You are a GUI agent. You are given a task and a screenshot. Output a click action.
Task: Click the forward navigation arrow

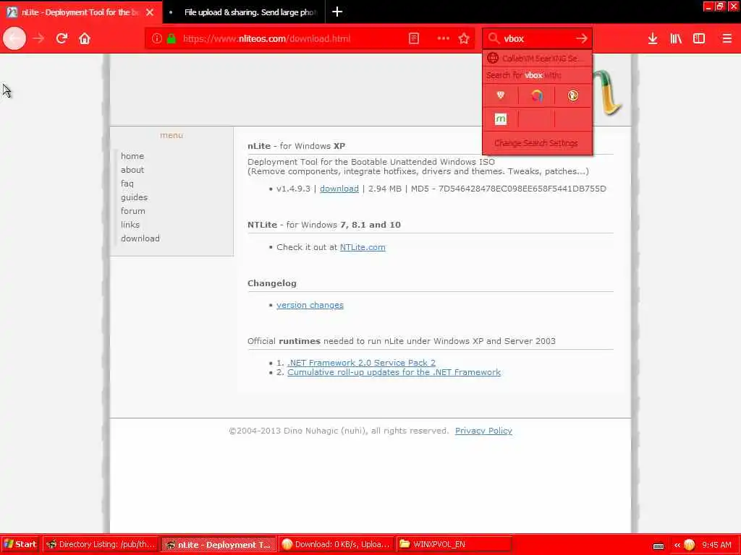(x=39, y=38)
